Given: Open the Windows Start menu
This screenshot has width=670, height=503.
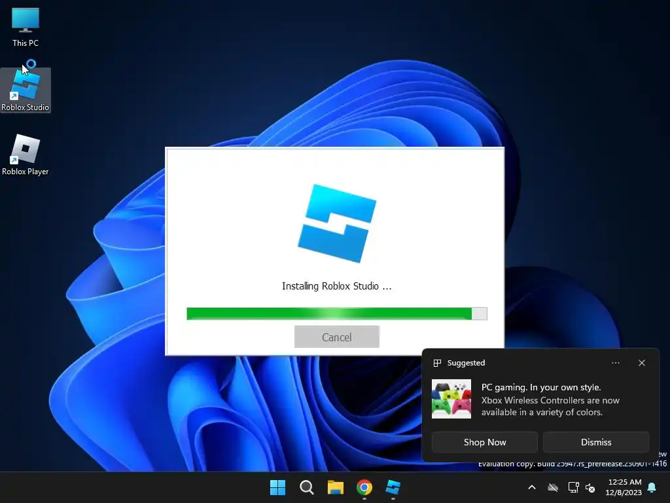Looking at the screenshot, I should (277, 487).
